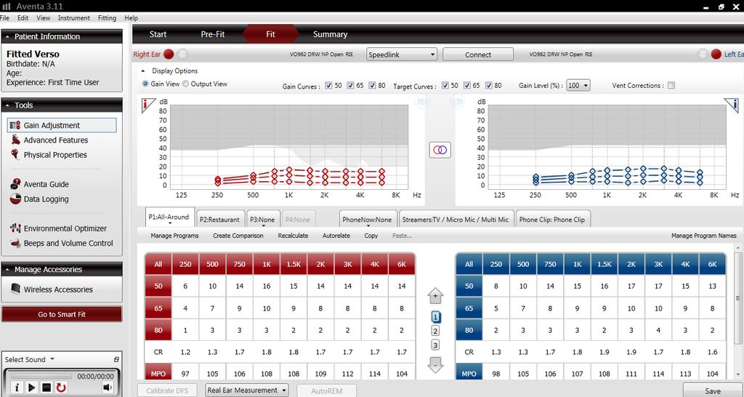Click the binaural link ears button
Screen dimensions: 744x397
[x=440, y=150]
